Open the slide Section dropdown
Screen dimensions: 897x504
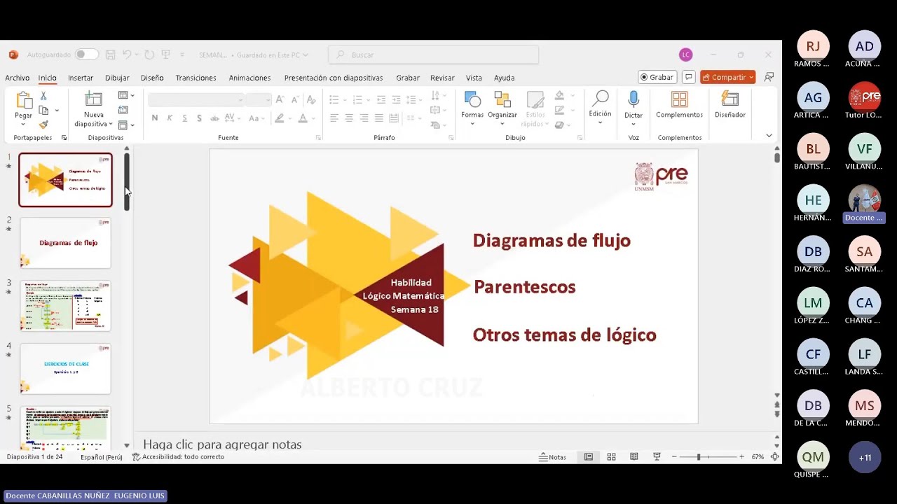(126, 125)
